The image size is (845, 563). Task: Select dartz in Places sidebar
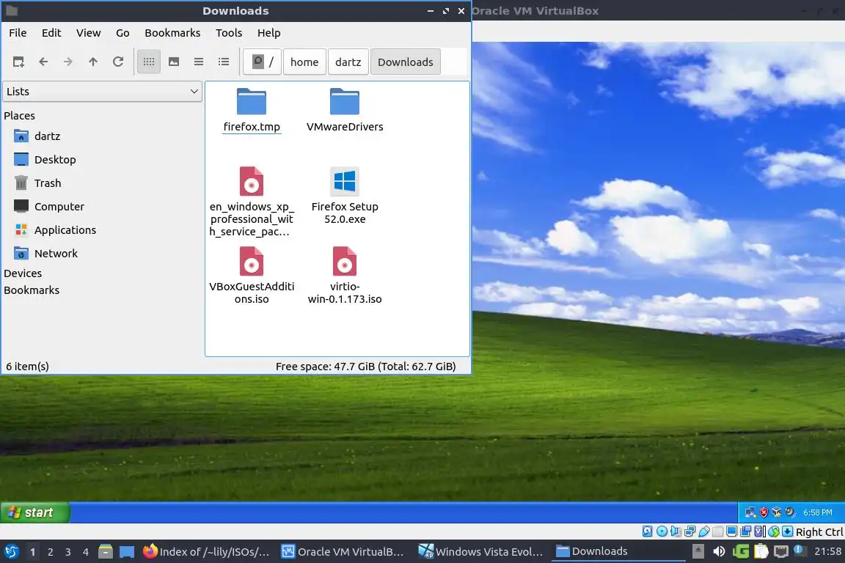(x=37, y=136)
